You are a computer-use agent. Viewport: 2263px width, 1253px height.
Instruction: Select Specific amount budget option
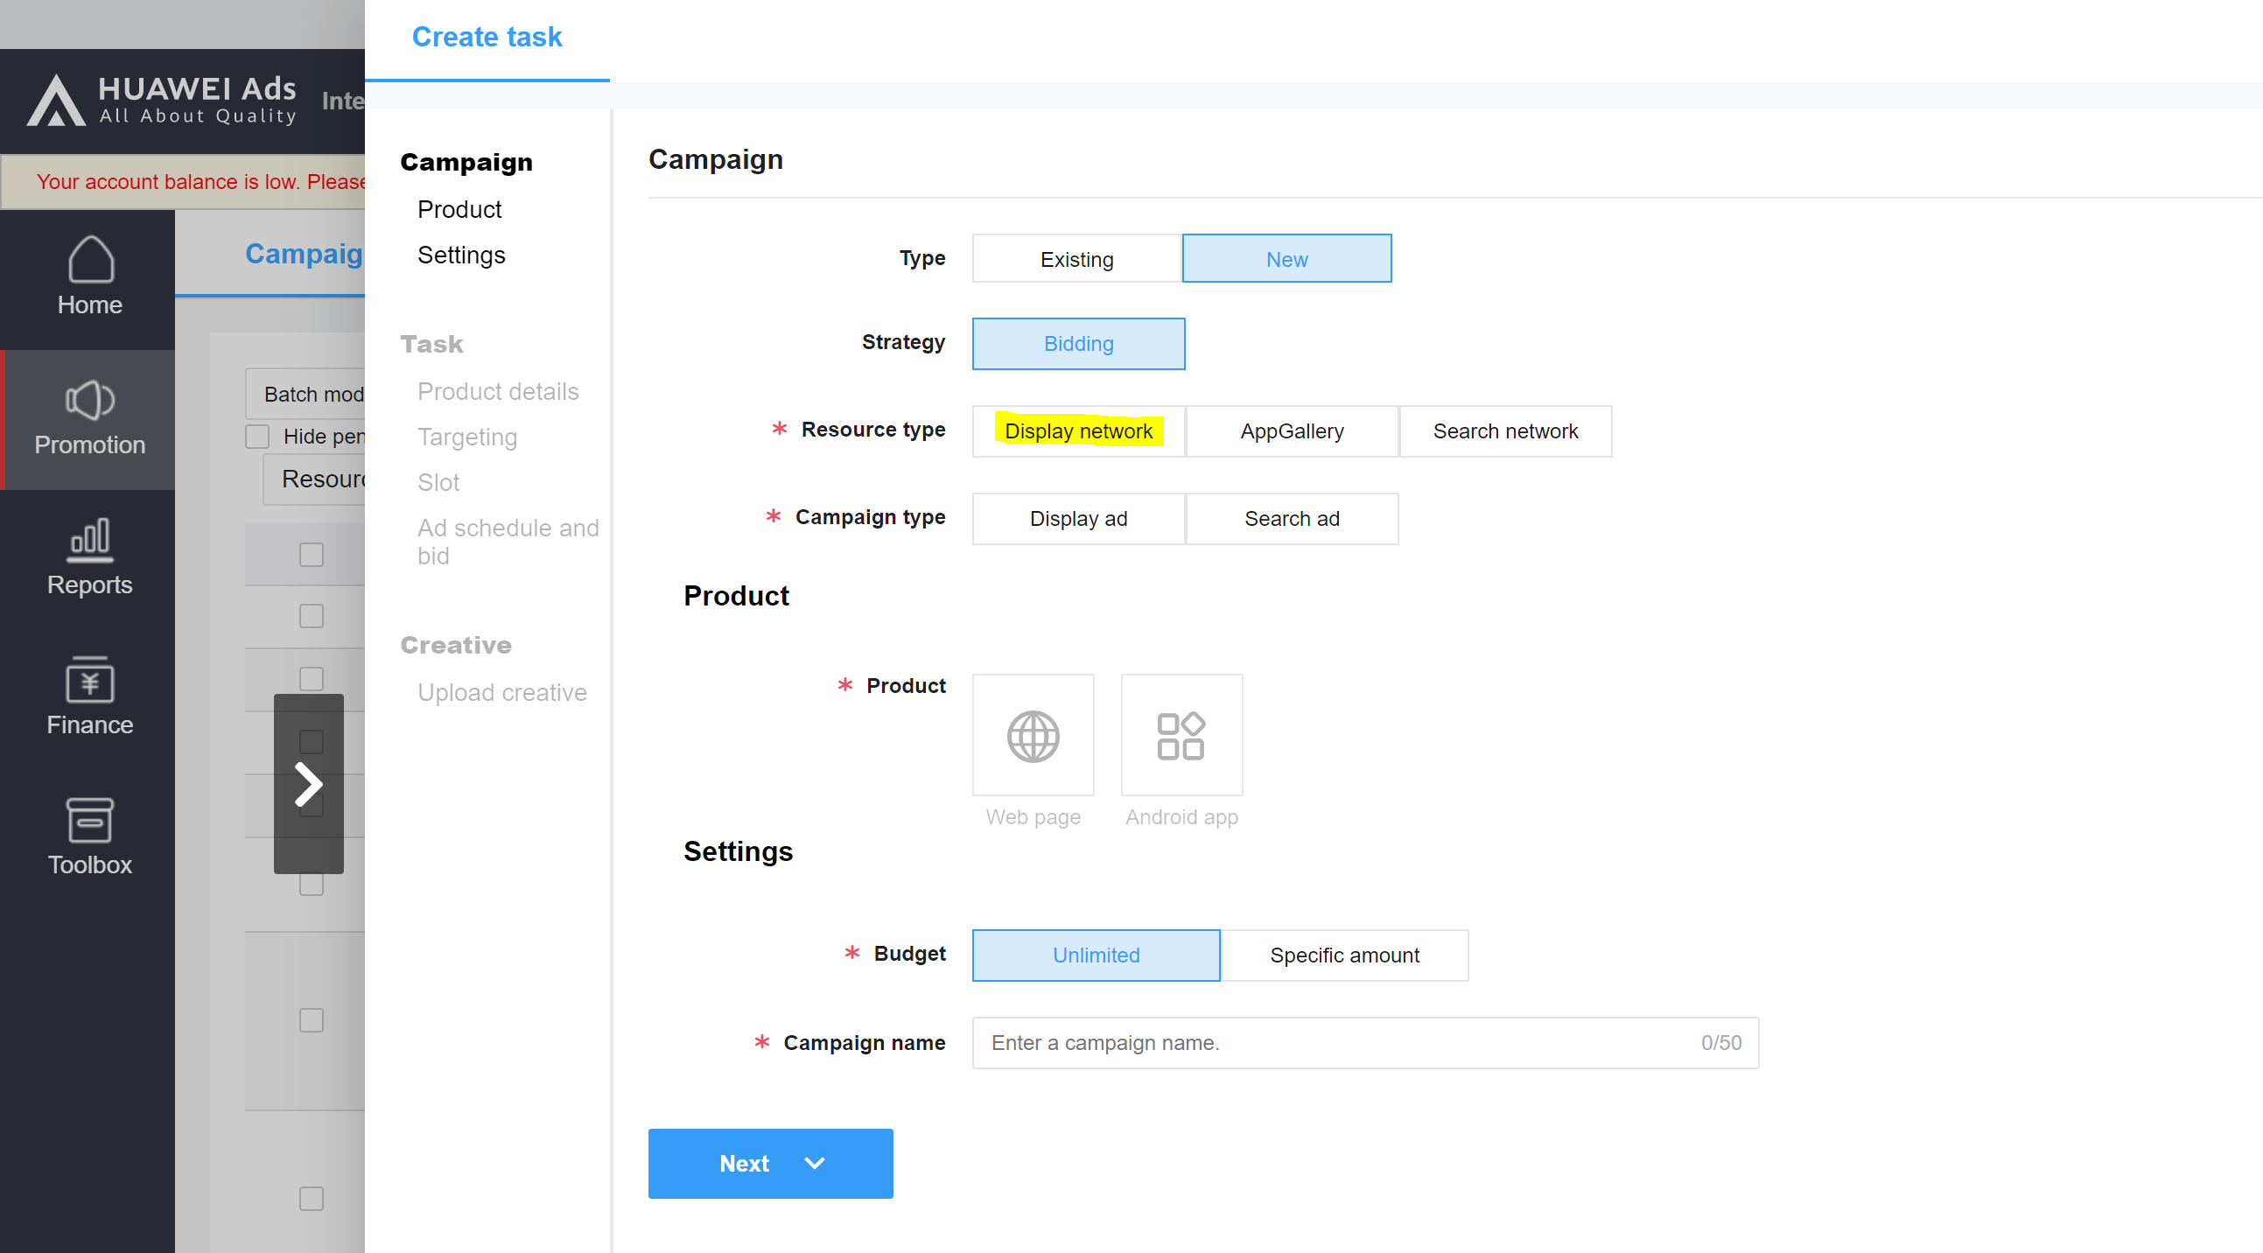pos(1343,955)
